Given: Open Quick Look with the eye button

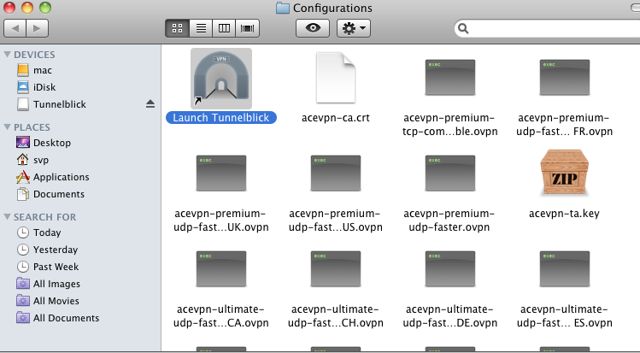Looking at the screenshot, I should (x=313, y=28).
